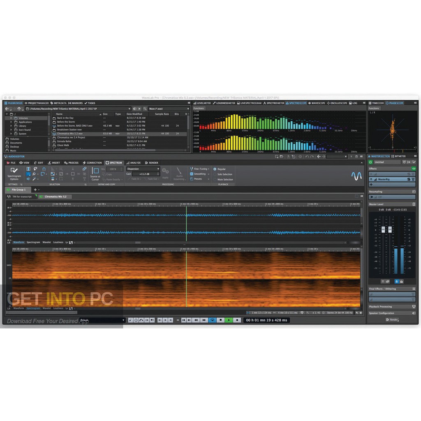Expand the Presets menu in Processing
This screenshot has height=421, width=421.
click(198, 178)
